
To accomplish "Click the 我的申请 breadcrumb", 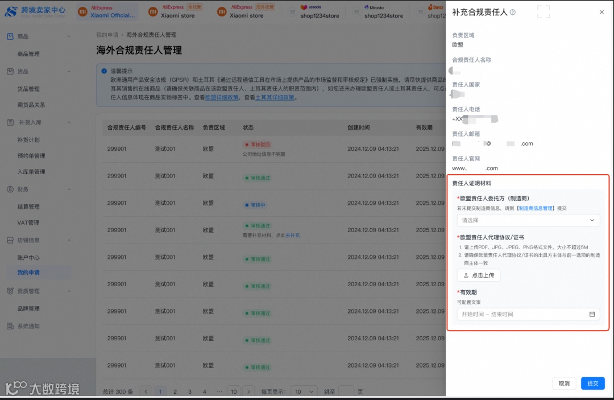I will (107, 35).
